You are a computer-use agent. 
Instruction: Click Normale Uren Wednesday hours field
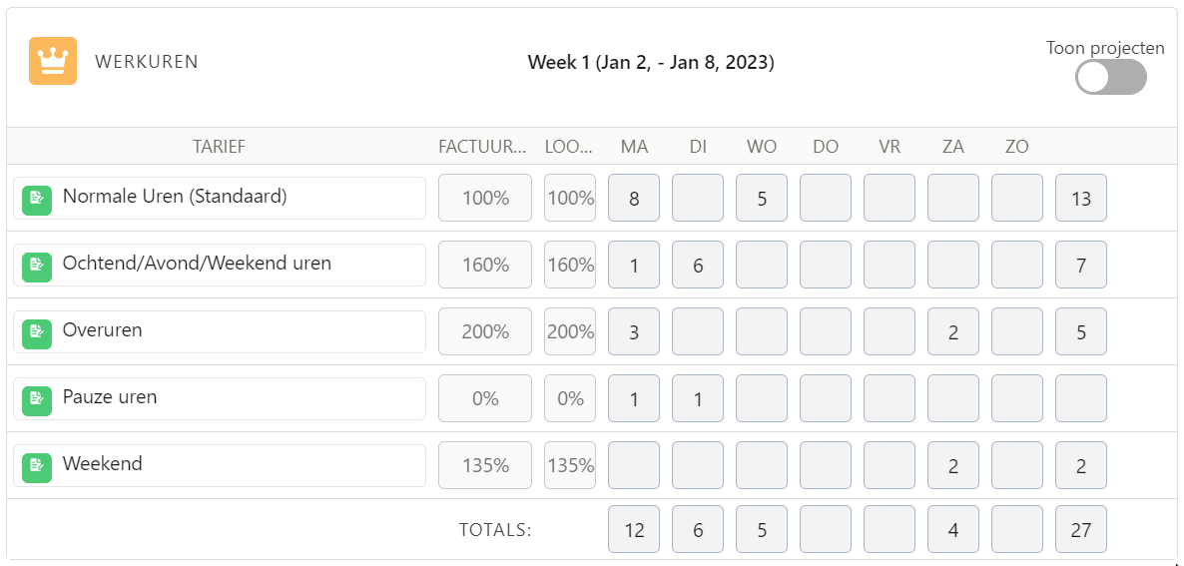pos(762,198)
